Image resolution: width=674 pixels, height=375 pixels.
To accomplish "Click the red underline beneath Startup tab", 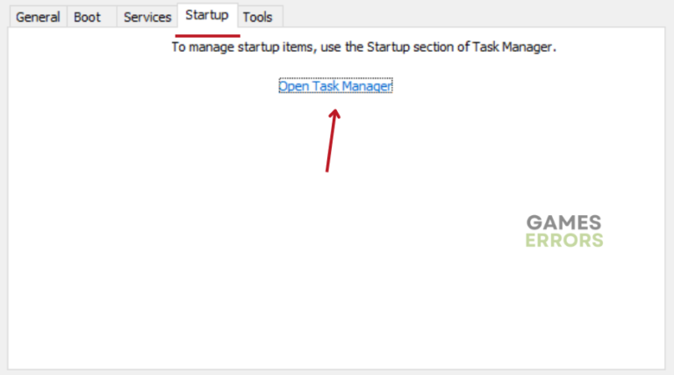I will click(x=207, y=35).
